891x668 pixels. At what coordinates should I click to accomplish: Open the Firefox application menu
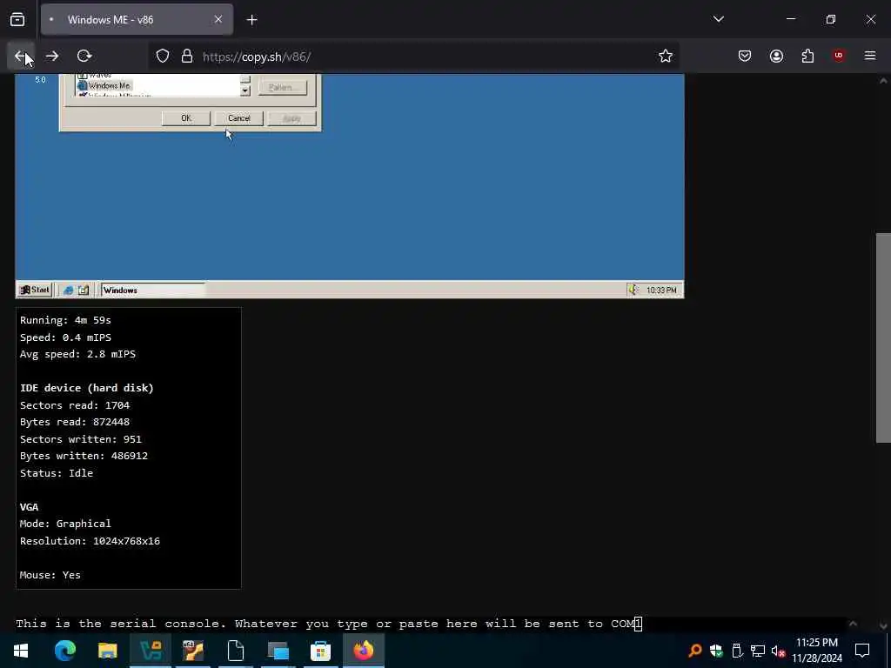[870, 56]
